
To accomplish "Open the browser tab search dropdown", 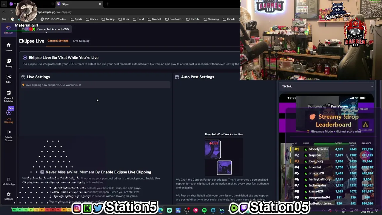I will coord(4,4).
